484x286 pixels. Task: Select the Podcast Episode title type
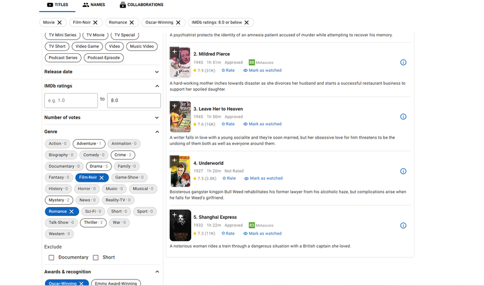point(104,58)
